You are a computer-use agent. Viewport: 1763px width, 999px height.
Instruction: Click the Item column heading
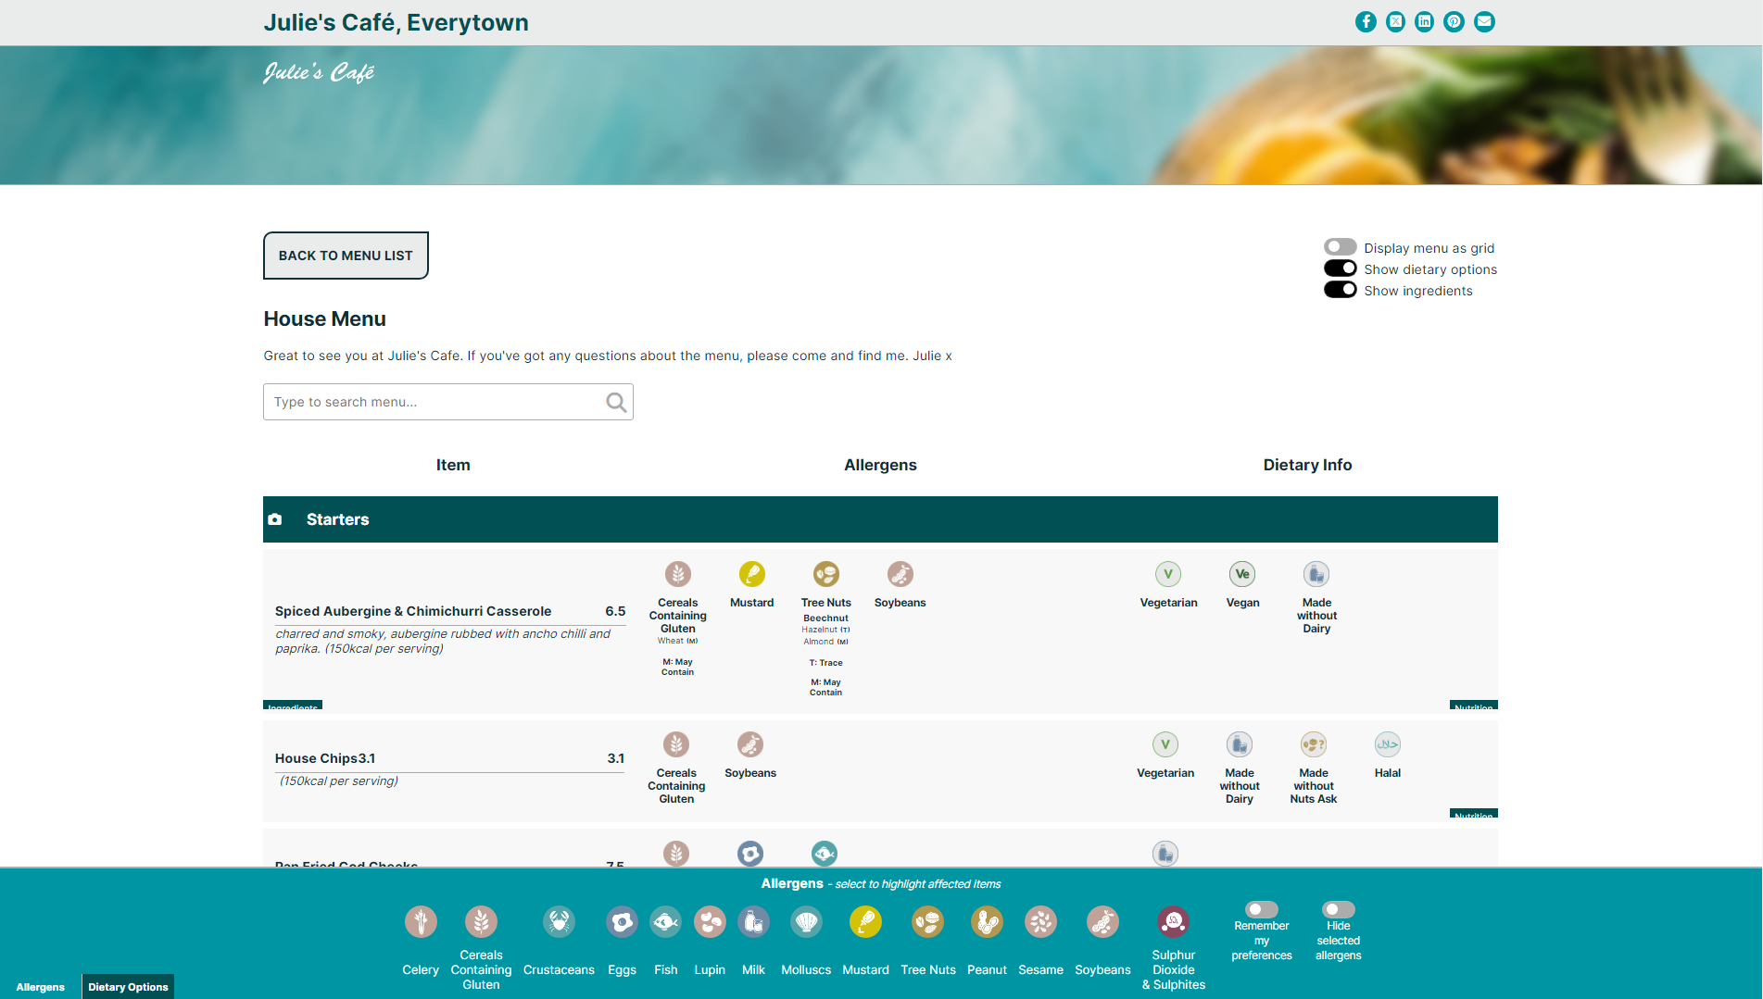point(453,465)
